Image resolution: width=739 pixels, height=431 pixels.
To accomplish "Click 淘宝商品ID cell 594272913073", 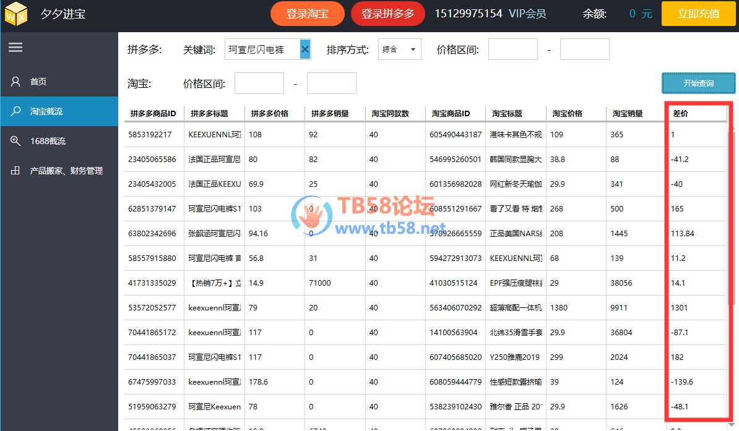I will 456,258.
